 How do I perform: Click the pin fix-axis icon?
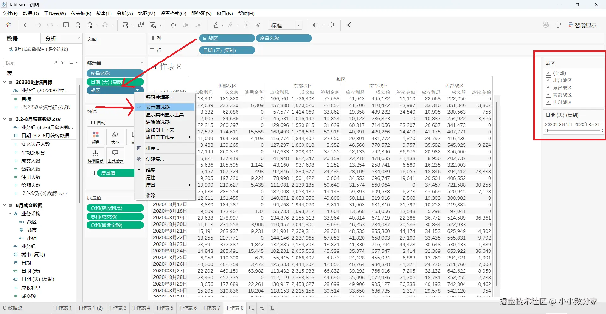258,25
